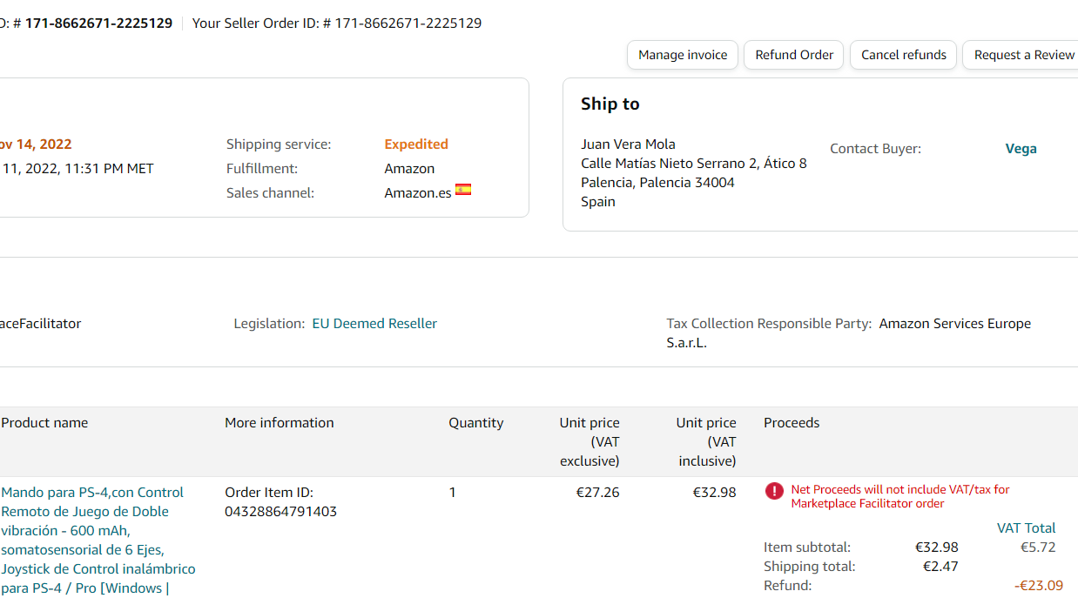Open the Manage invoice button
The width and height of the screenshot is (1078, 598).
click(683, 55)
